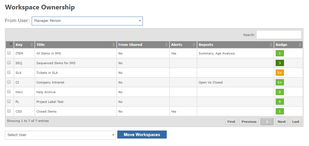Viewport: 309px width, 146px height.
Task: Click ascending sort triangle in checkbox column
Action: [x=11, y=43]
